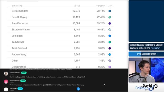Select the Tulsi Gabbard candidate name

[x=19, y=48]
